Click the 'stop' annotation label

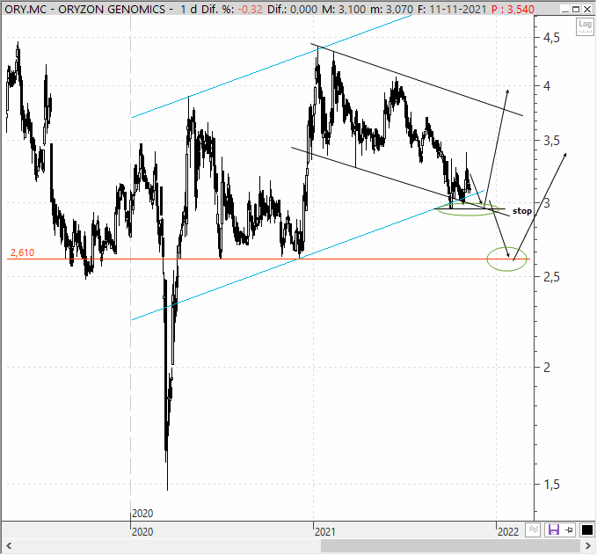(x=522, y=211)
